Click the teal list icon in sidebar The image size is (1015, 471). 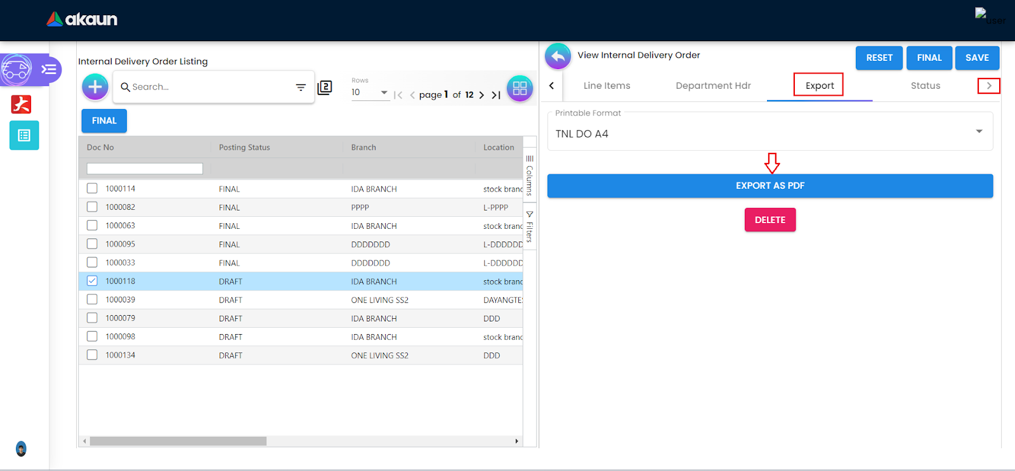(24, 135)
